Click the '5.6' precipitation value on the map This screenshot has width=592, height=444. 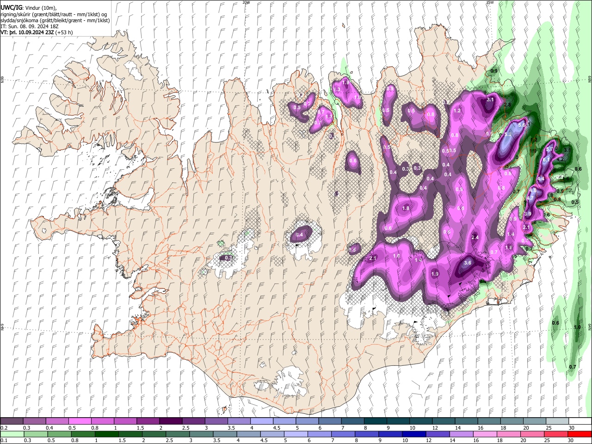point(523,125)
